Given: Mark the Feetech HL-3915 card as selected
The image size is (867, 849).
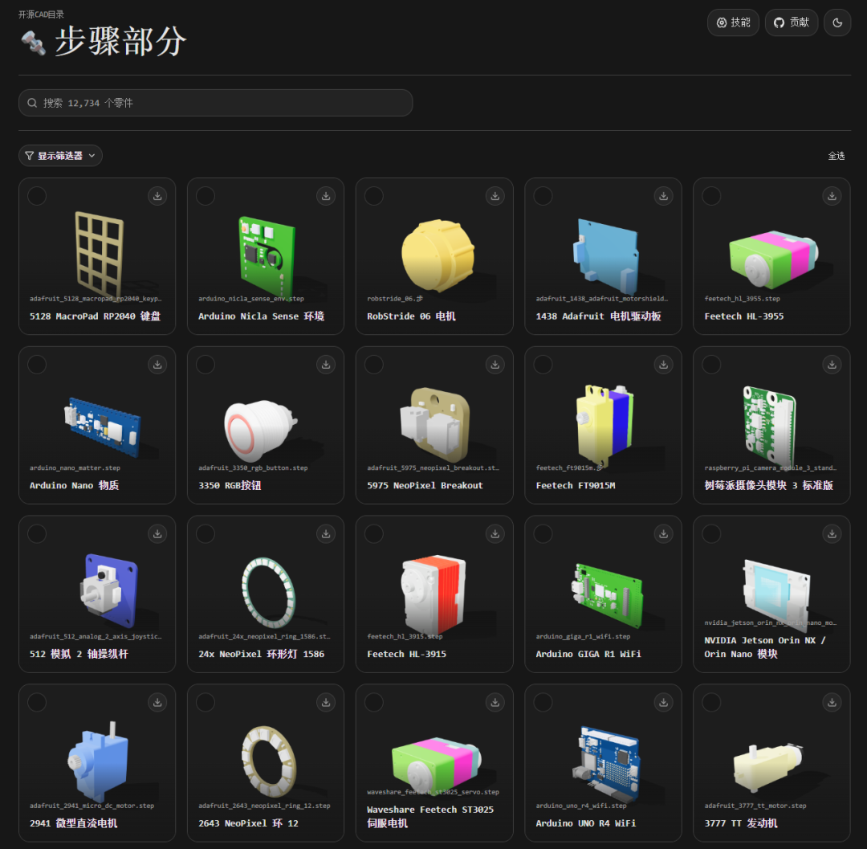Looking at the screenshot, I should [374, 533].
